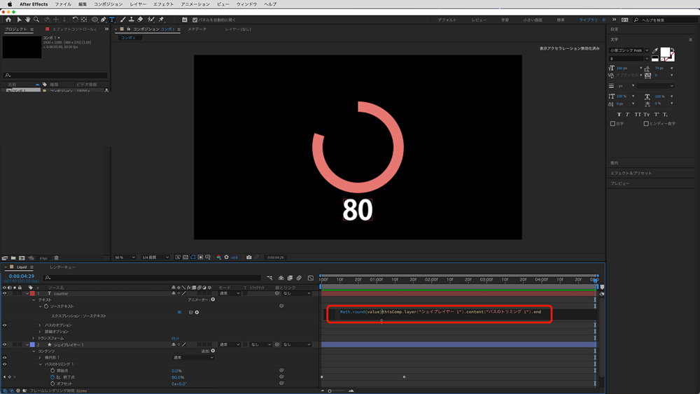
Task: Click the リセット link on the Transform row
Action: tap(176, 338)
